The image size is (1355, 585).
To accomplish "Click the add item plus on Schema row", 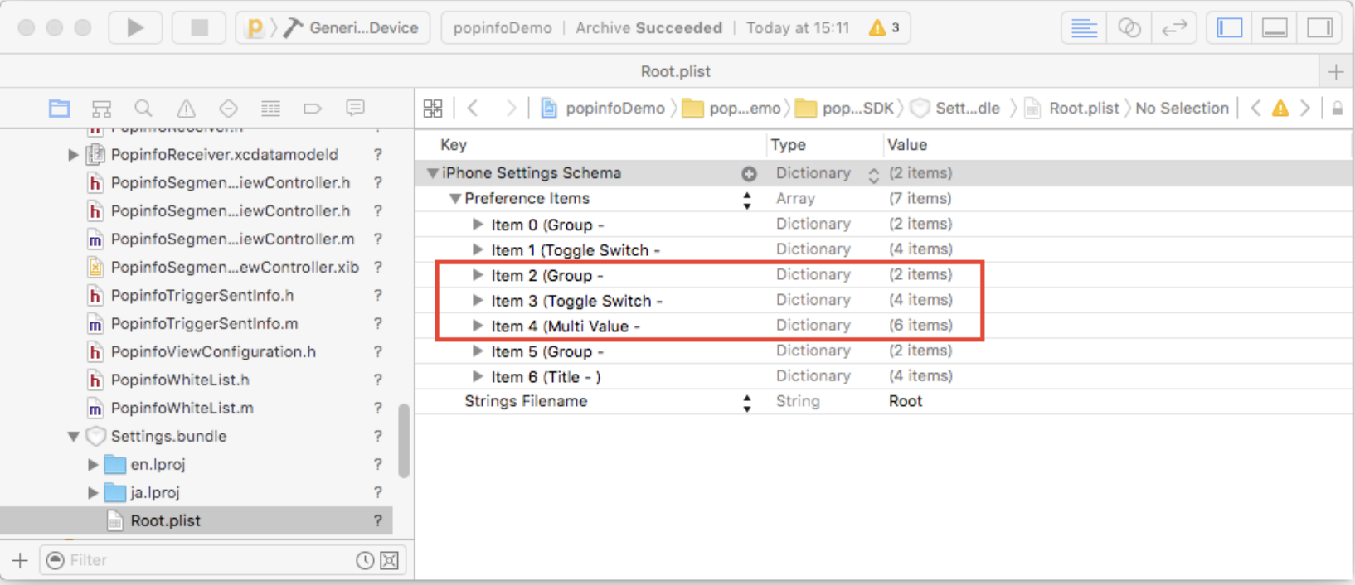I will 749,174.
